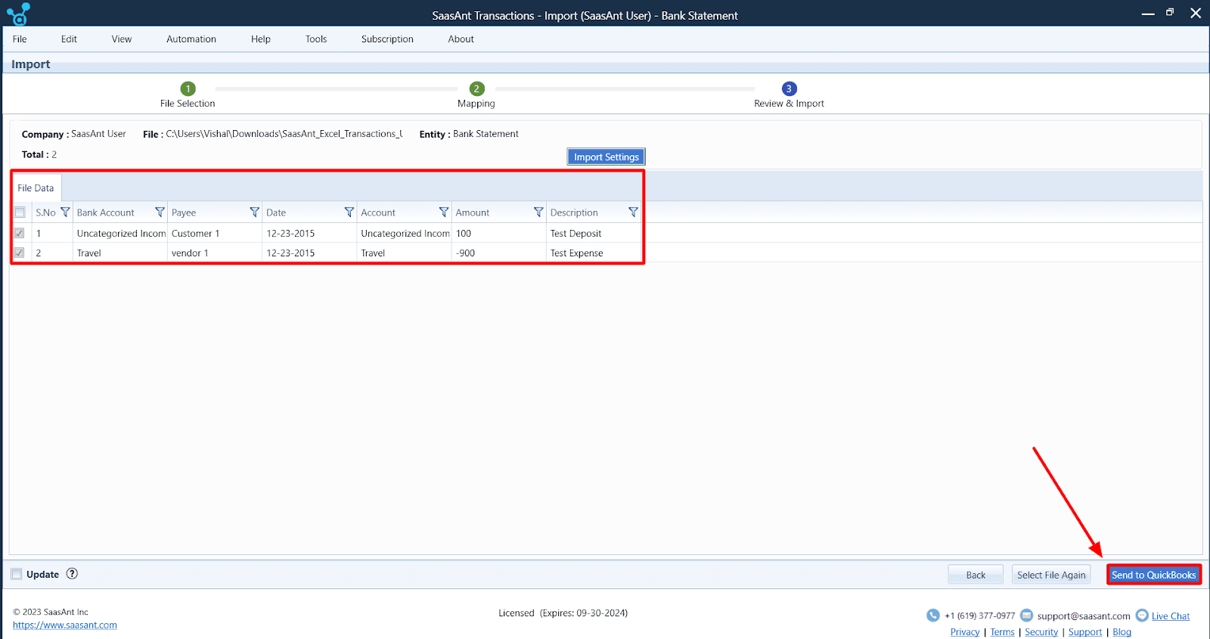Open the saasant.com website link

coord(65,625)
